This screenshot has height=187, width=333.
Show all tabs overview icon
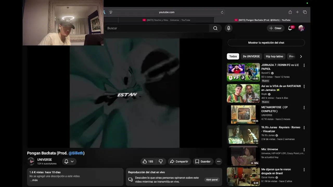tap(305, 12)
